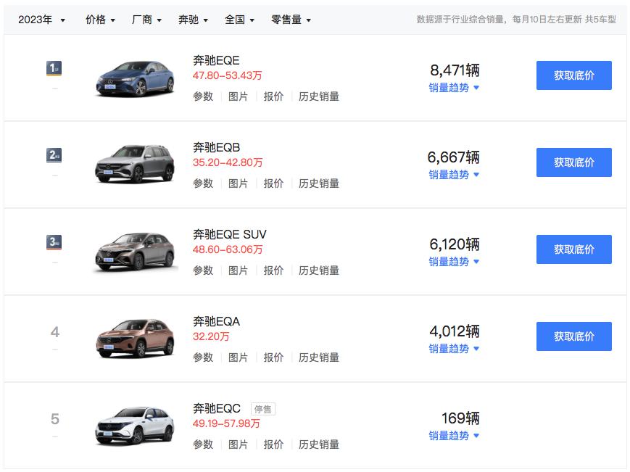Click the rank 1 medal badge

(54, 69)
